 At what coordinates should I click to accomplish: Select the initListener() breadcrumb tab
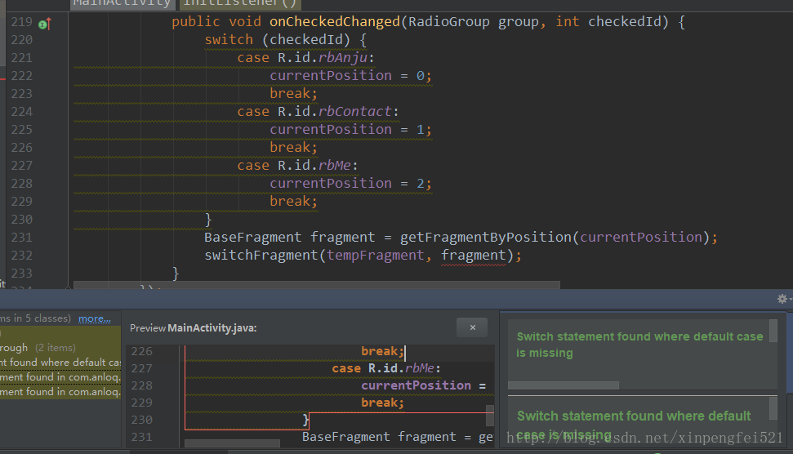(x=239, y=4)
